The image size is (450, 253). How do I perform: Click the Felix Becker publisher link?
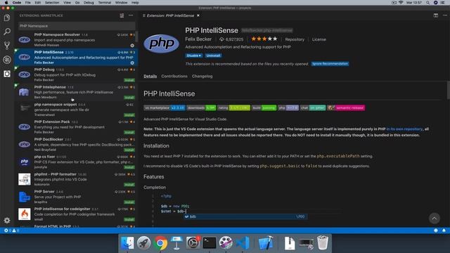(x=198, y=39)
